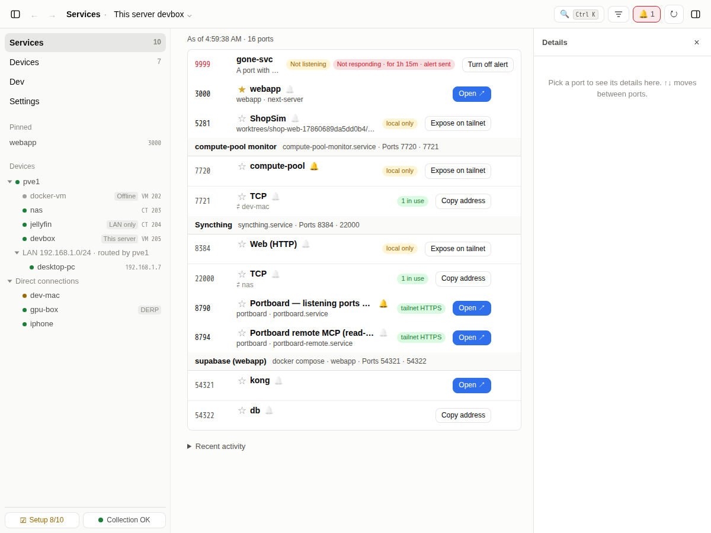Toggle the alert bell for db
This screenshot has width=711, height=533.
point(269,410)
